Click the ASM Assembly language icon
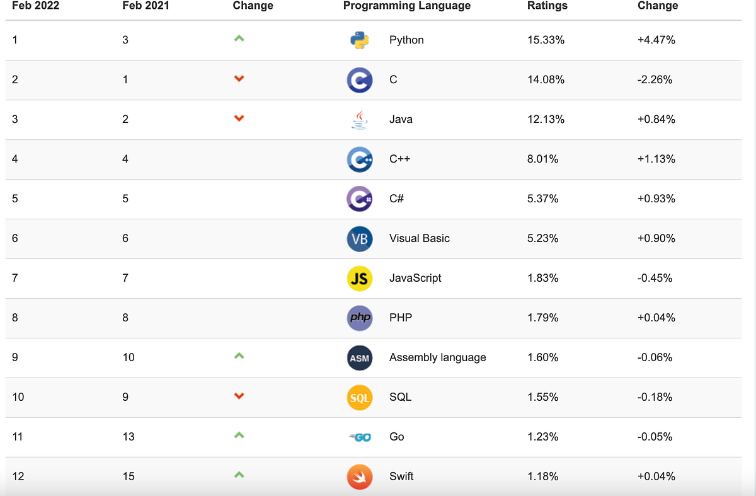Image resolution: width=756 pixels, height=496 pixels. (360, 357)
